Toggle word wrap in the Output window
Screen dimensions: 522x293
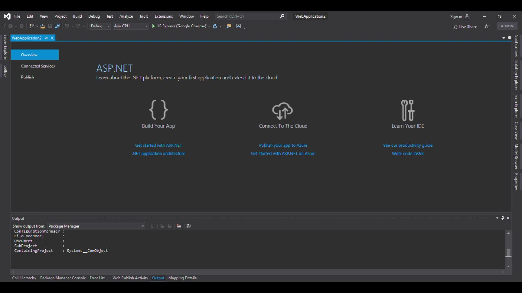[189, 226]
